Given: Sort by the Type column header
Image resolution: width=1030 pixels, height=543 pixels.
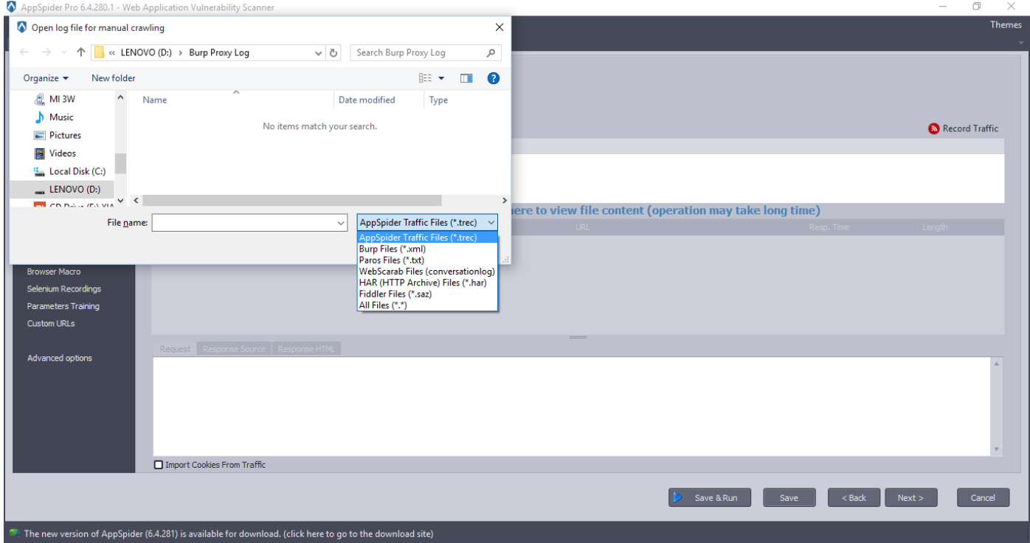Looking at the screenshot, I should pos(438,100).
